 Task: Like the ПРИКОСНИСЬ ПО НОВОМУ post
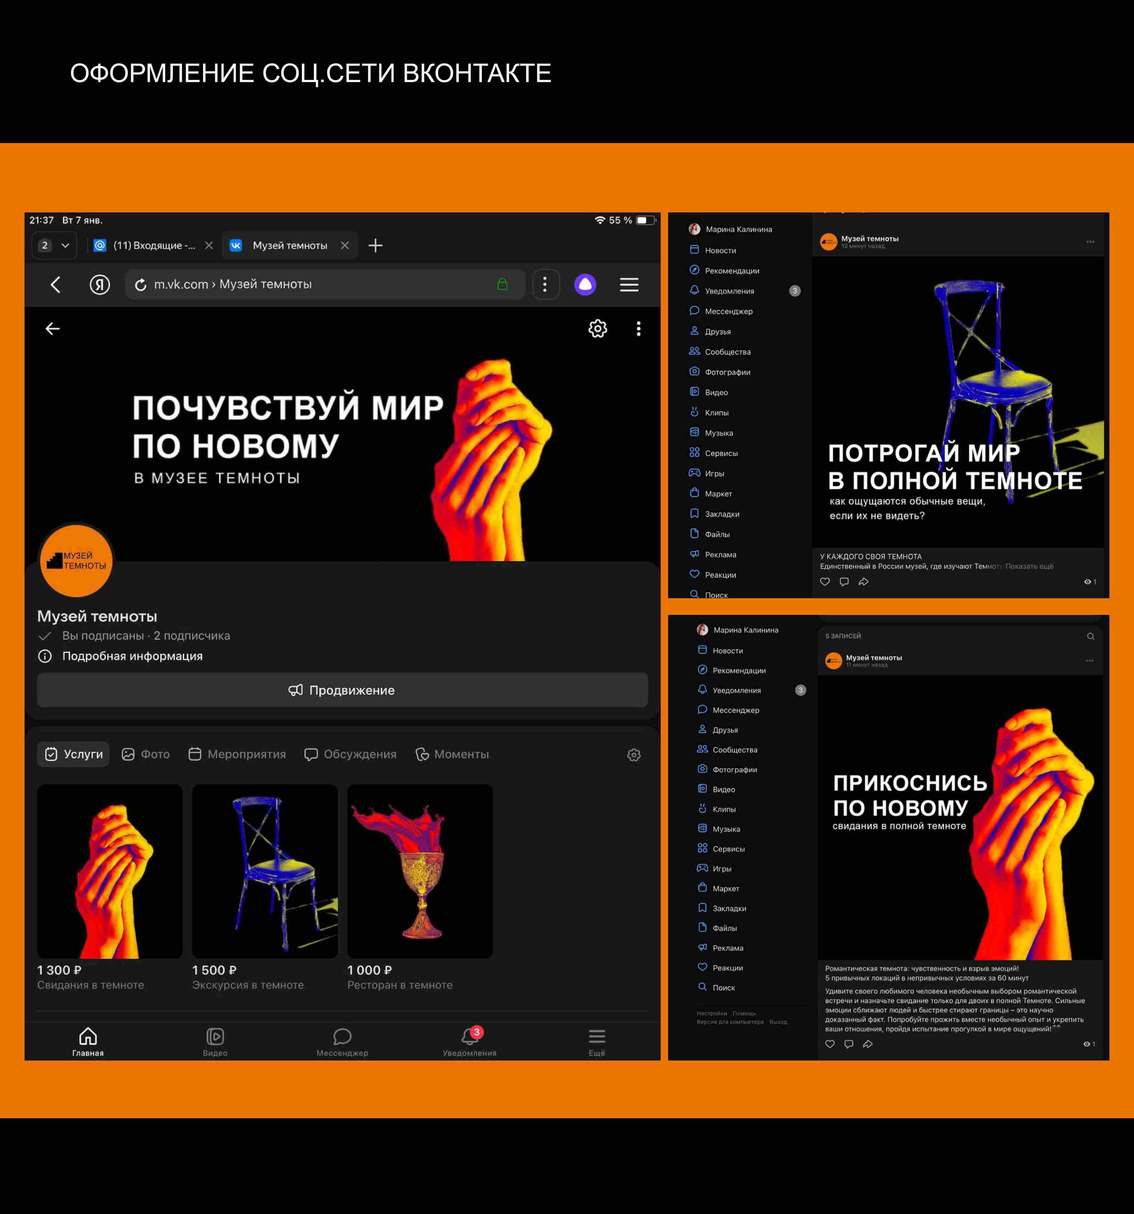click(x=830, y=1044)
